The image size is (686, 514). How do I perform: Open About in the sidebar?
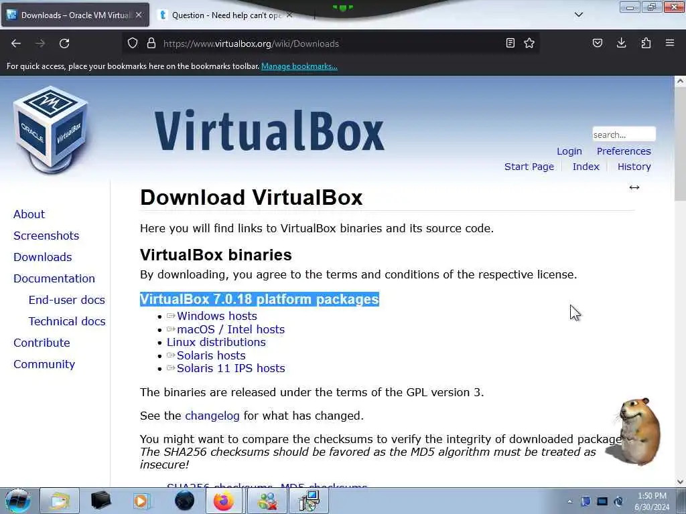29,214
